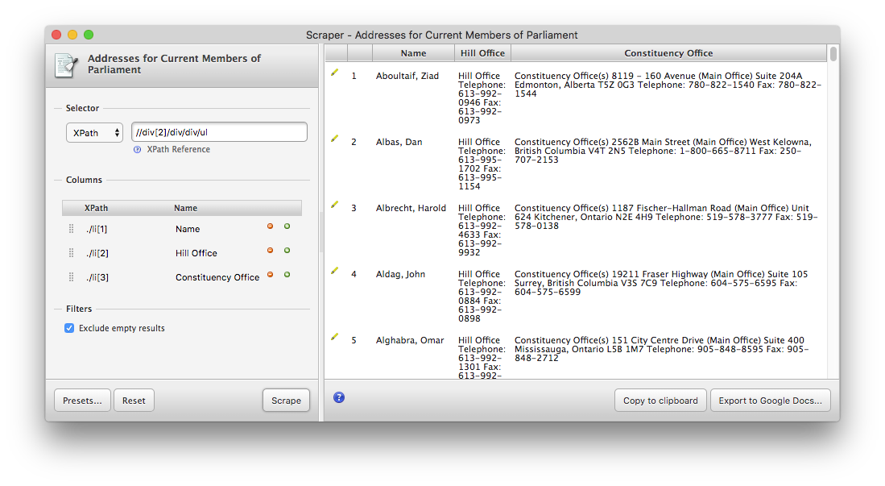The height and width of the screenshot is (486, 885).
Task: Remove the Name column with its red minus icon
Action: (270, 226)
